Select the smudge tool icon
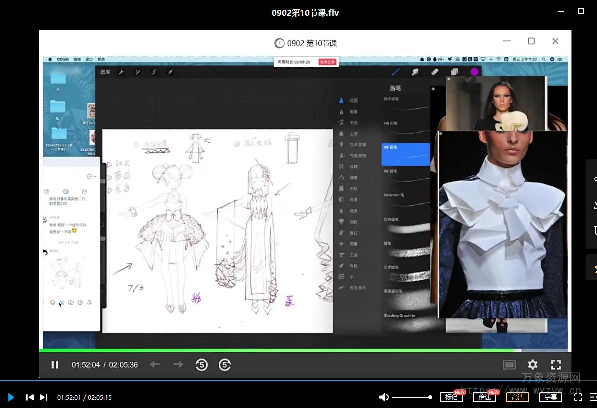This screenshot has height=408, width=597. tap(415, 72)
